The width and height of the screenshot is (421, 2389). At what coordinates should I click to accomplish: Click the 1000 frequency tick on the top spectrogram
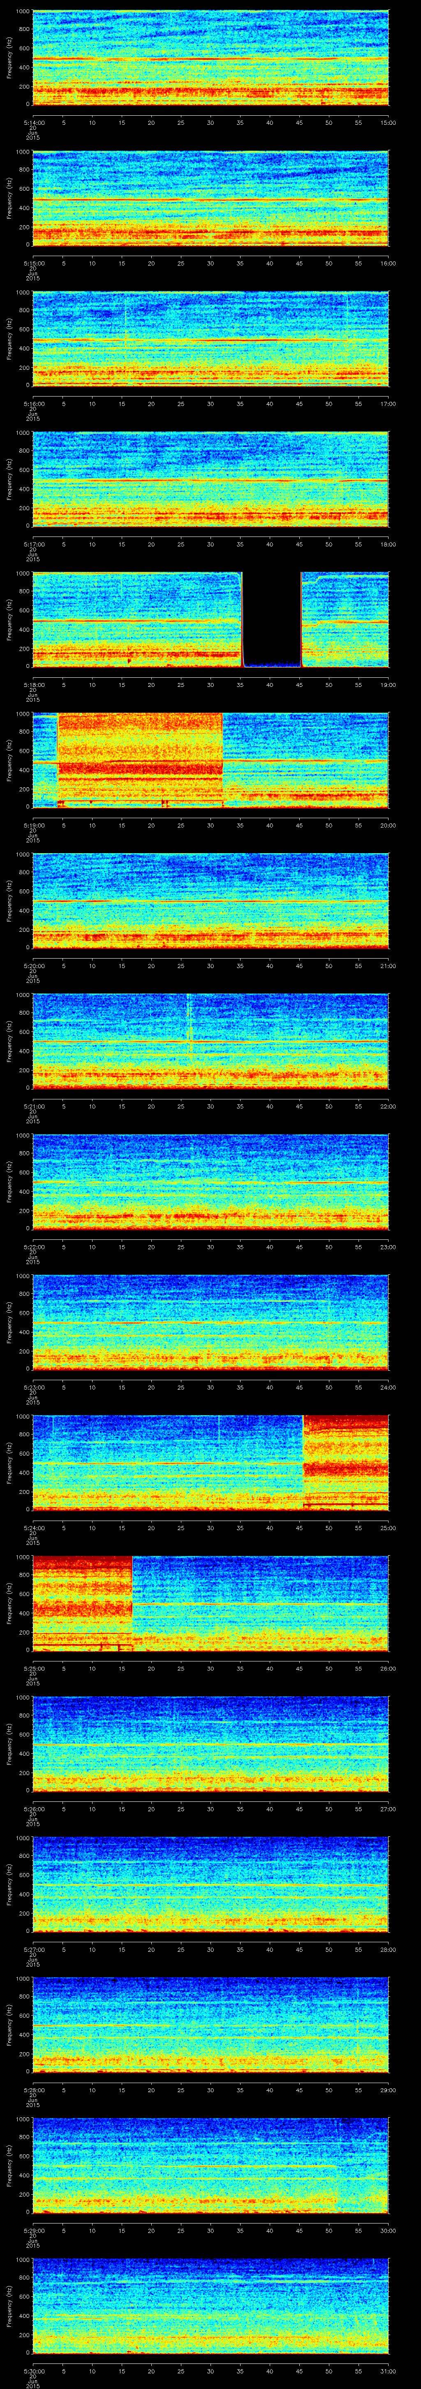[21, 11]
